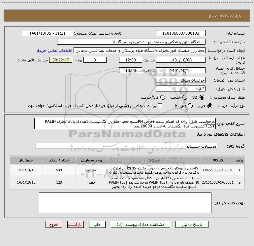The image size is (254, 246).
Task: Click the بازگشت back button
Action: point(76,225)
